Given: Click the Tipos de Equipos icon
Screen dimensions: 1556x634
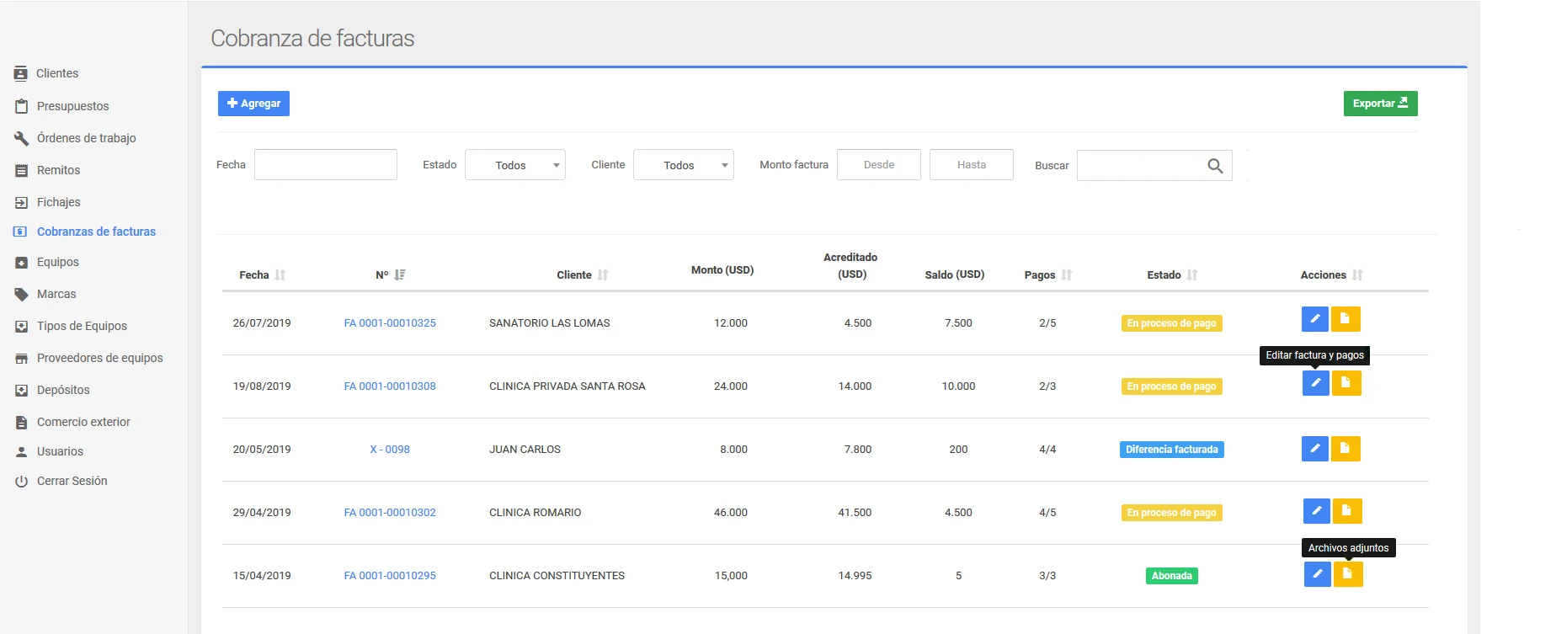Looking at the screenshot, I should pos(21,327).
